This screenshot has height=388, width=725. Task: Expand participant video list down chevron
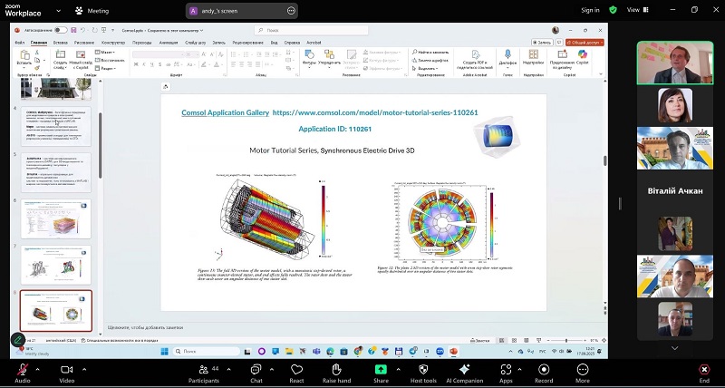(x=674, y=348)
